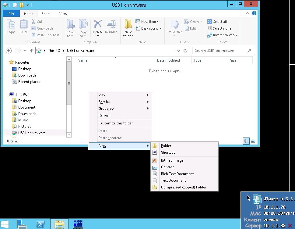Click the Up directory arrow
295x229 pixels.
(31, 51)
